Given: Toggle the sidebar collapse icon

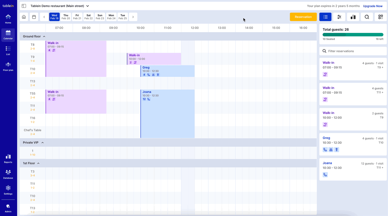Looking at the screenshot, I should (24, 6).
